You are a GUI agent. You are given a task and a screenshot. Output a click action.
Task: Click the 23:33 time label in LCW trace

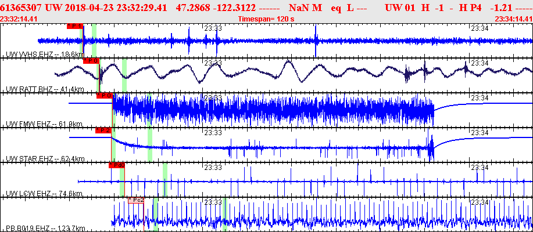(x=213, y=168)
